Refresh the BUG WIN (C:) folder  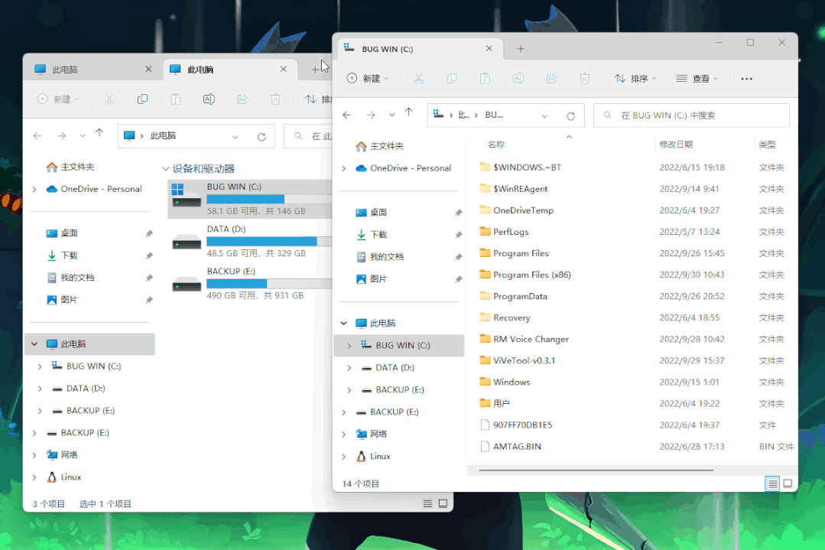click(570, 115)
